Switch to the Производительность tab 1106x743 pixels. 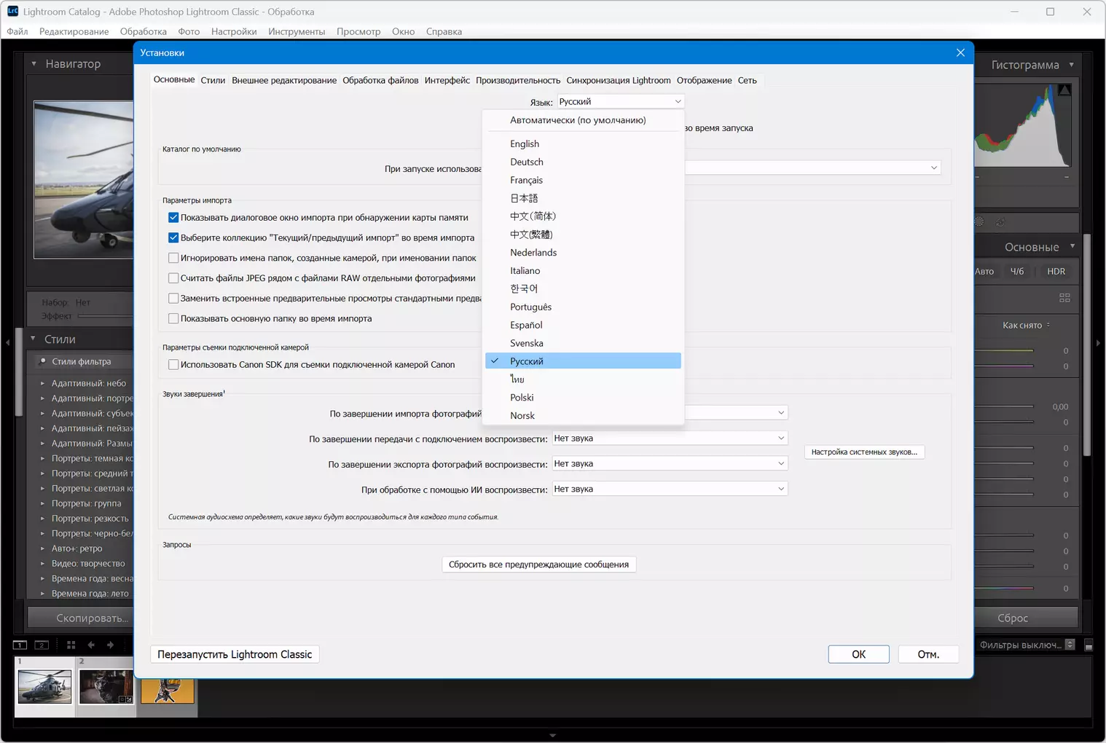click(x=518, y=80)
